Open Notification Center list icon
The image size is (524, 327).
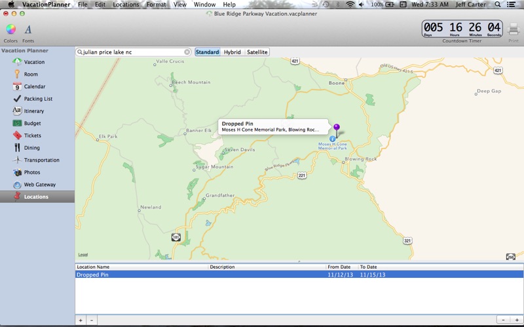(x=511, y=5)
